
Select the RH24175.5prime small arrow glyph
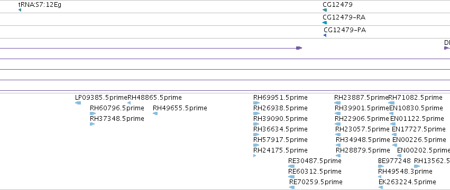tap(254, 156)
